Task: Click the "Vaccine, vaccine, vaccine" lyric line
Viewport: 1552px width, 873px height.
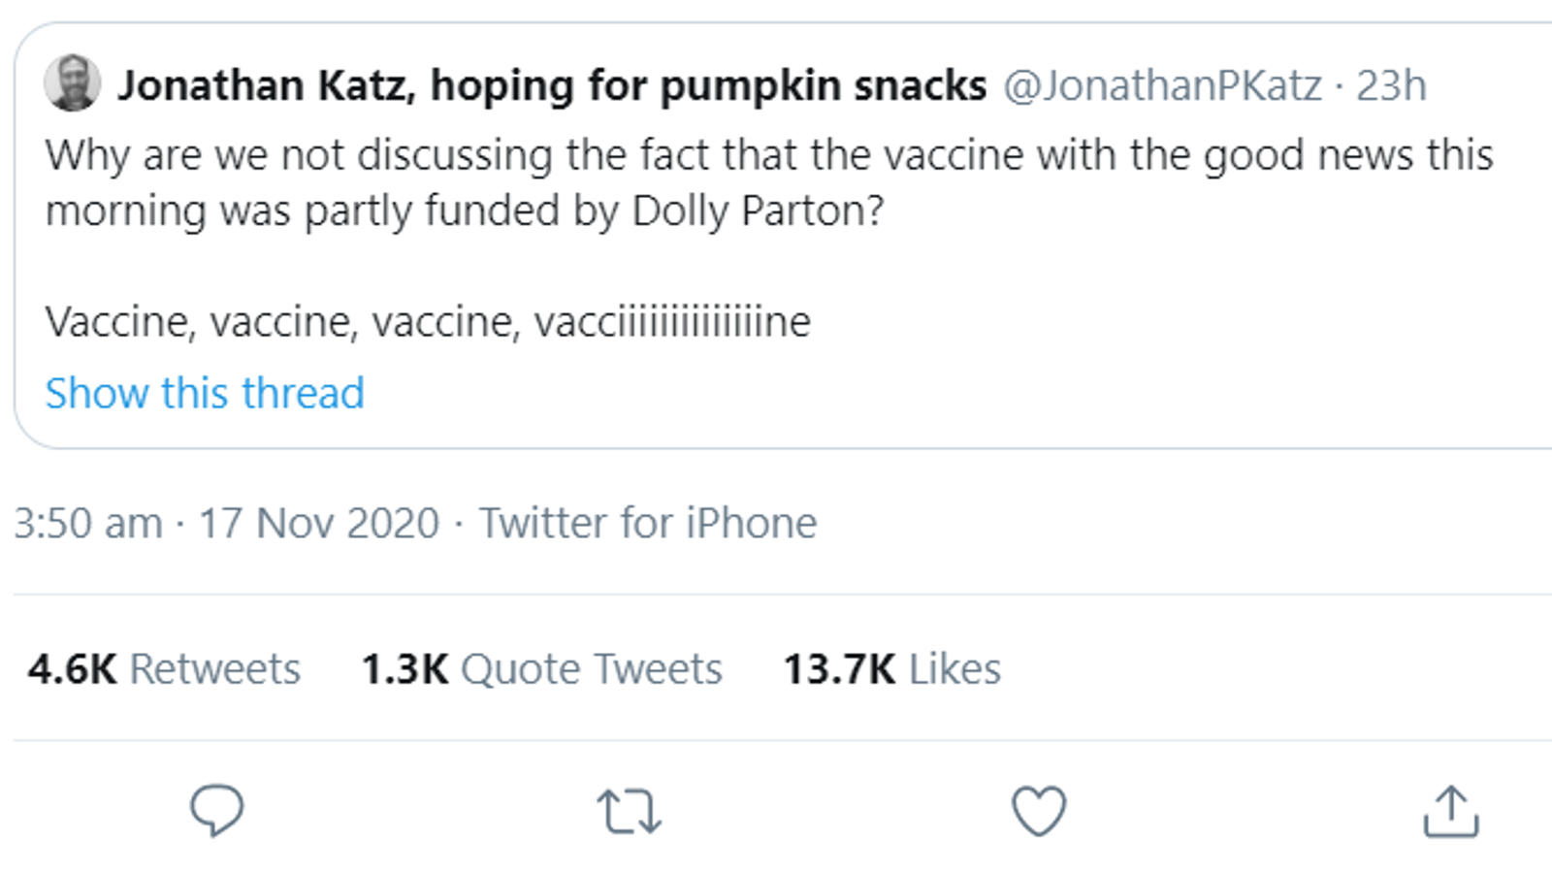Action: tap(427, 322)
